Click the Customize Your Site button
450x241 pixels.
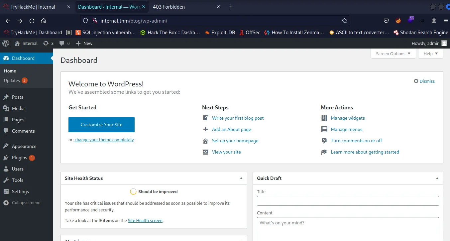tap(101, 124)
